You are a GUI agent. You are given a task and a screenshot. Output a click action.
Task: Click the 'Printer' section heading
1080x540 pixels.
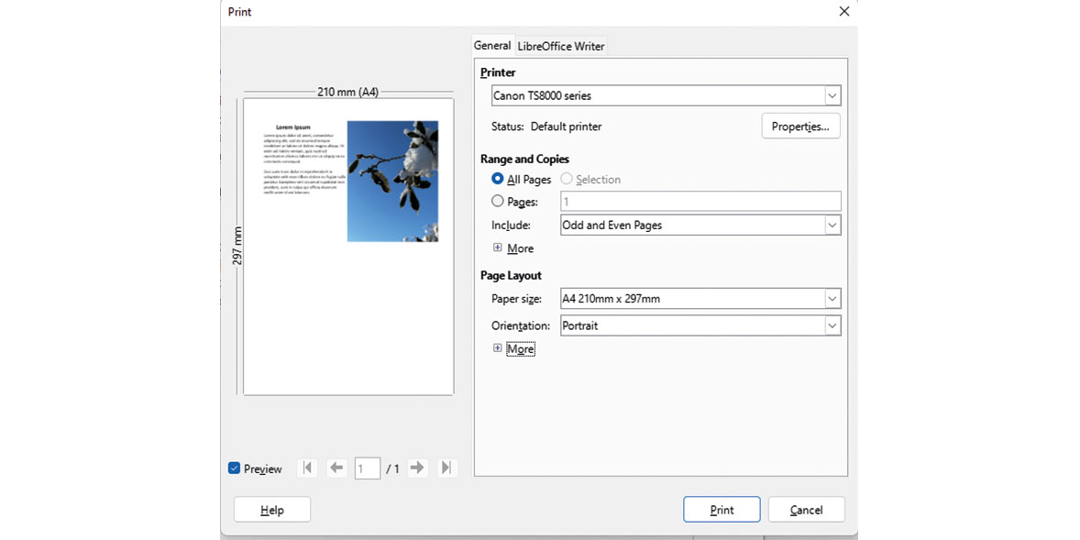[498, 72]
